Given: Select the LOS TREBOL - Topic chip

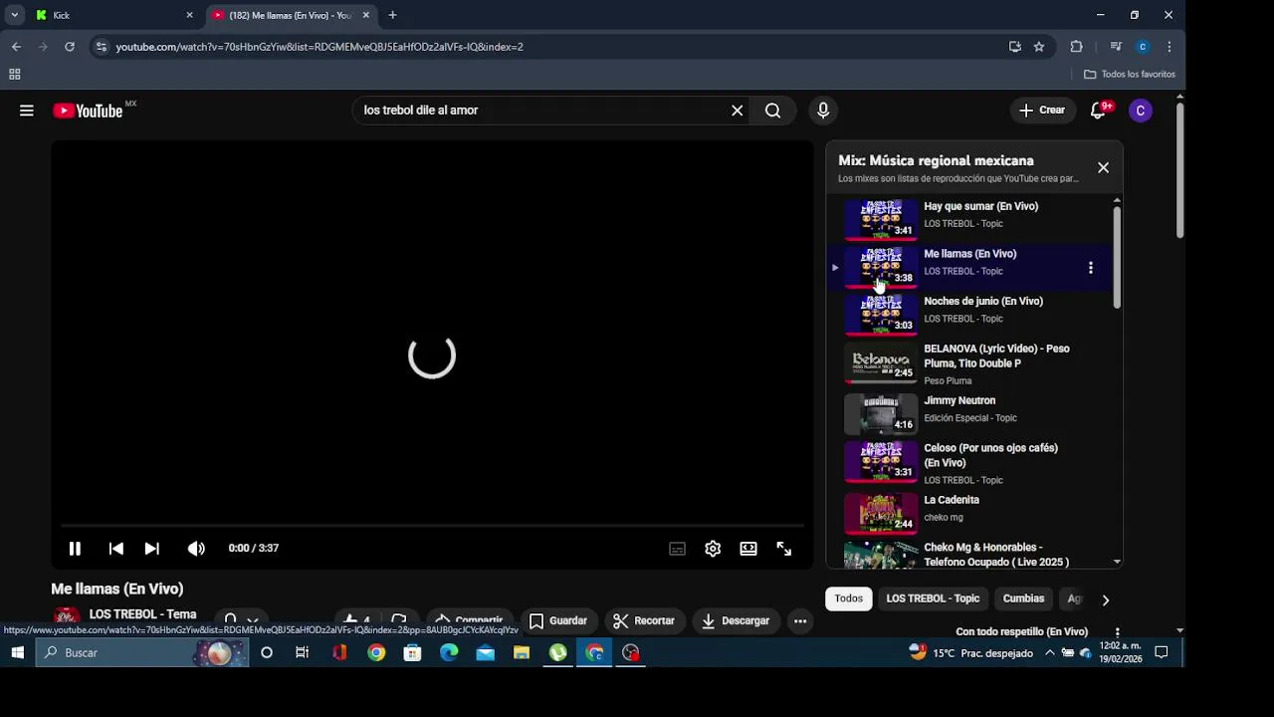Looking at the screenshot, I should click(933, 598).
